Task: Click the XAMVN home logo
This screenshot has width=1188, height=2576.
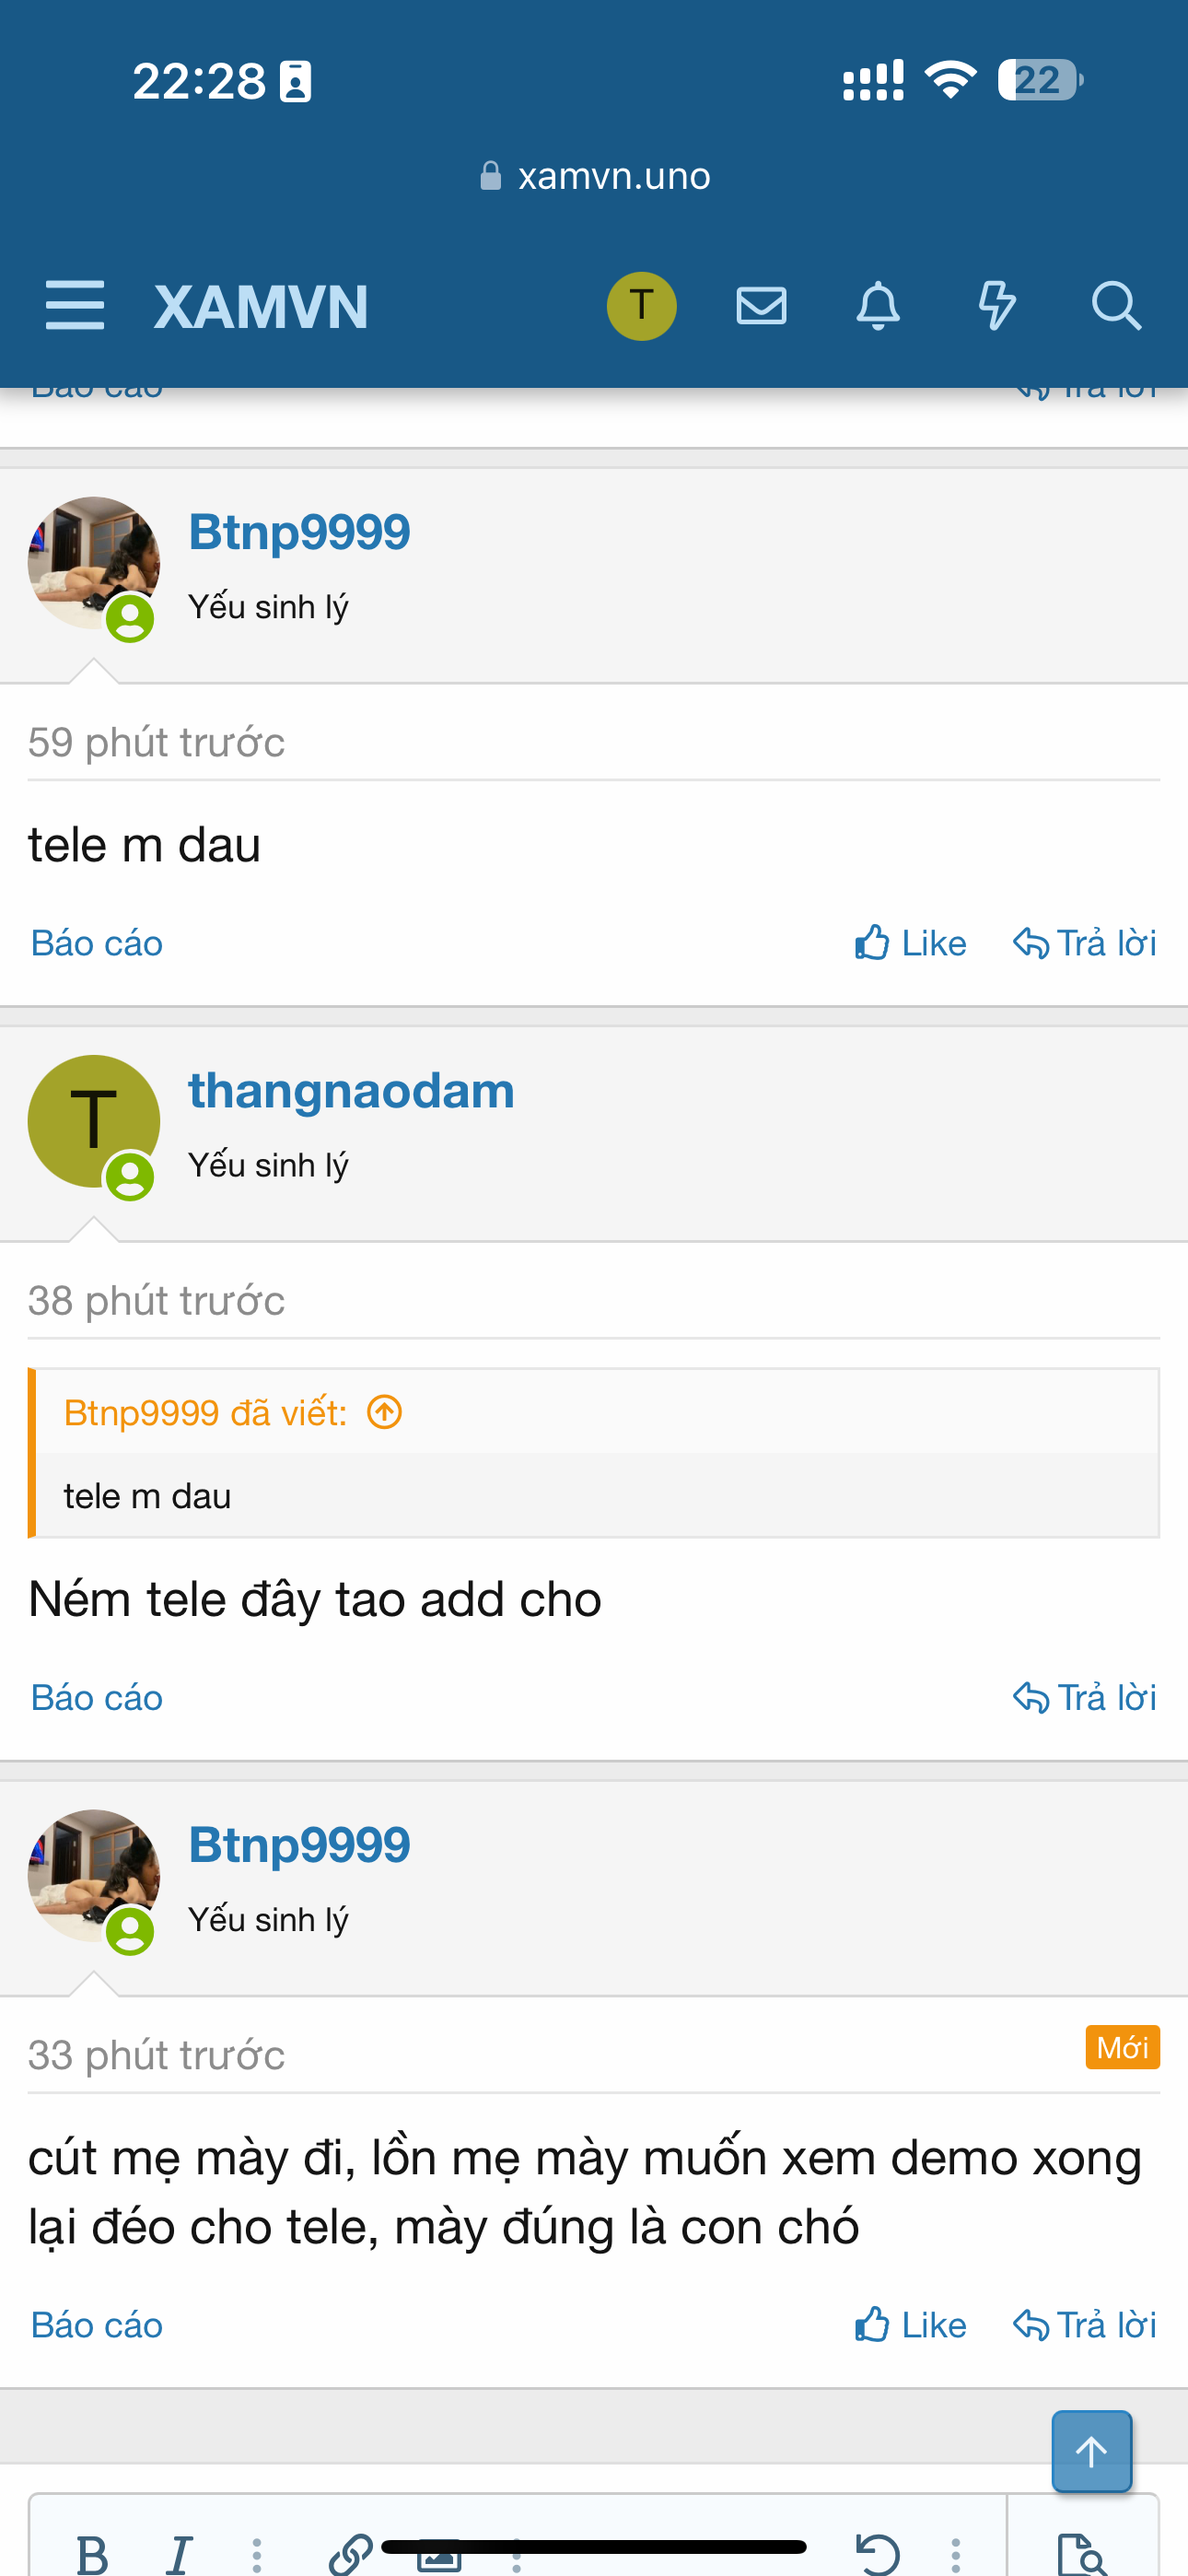Action: pos(261,306)
